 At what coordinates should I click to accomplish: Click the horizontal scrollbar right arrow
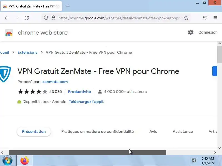coord(215,153)
